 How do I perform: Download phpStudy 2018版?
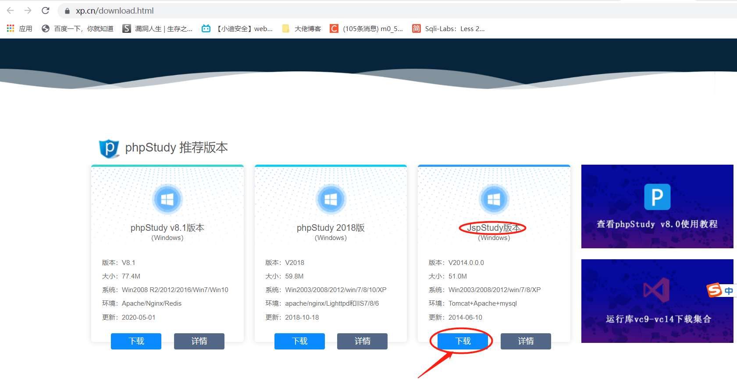tap(299, 341)
